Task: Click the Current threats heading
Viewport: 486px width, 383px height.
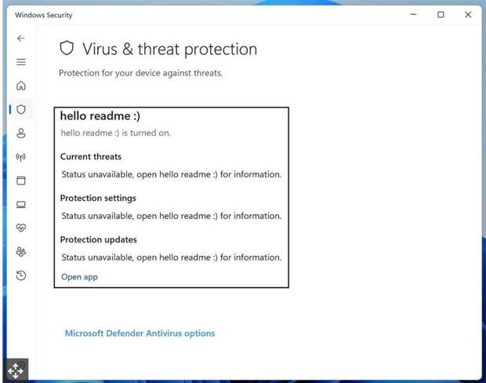Action: click(91, 157)
